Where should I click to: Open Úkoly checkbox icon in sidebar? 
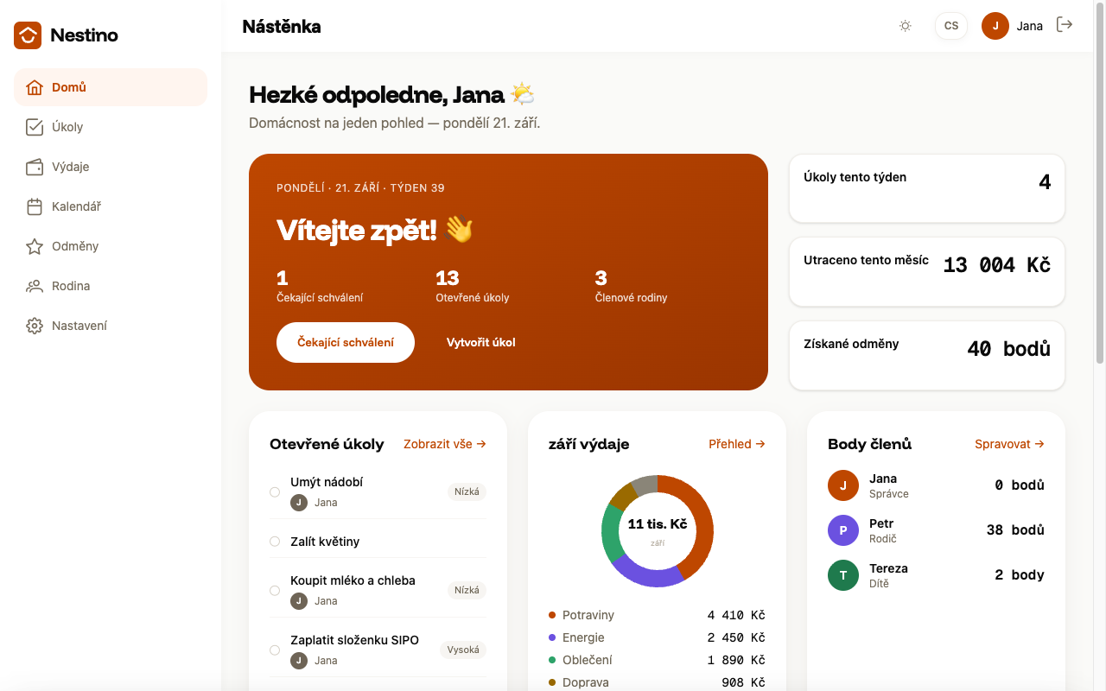coord(35,127)
